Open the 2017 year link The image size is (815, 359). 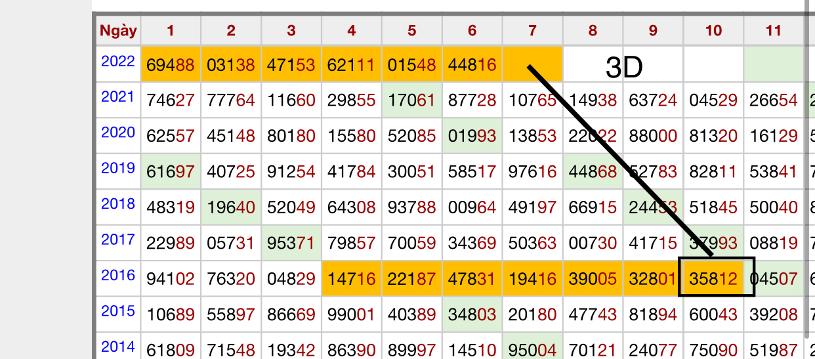coord(118,239)
